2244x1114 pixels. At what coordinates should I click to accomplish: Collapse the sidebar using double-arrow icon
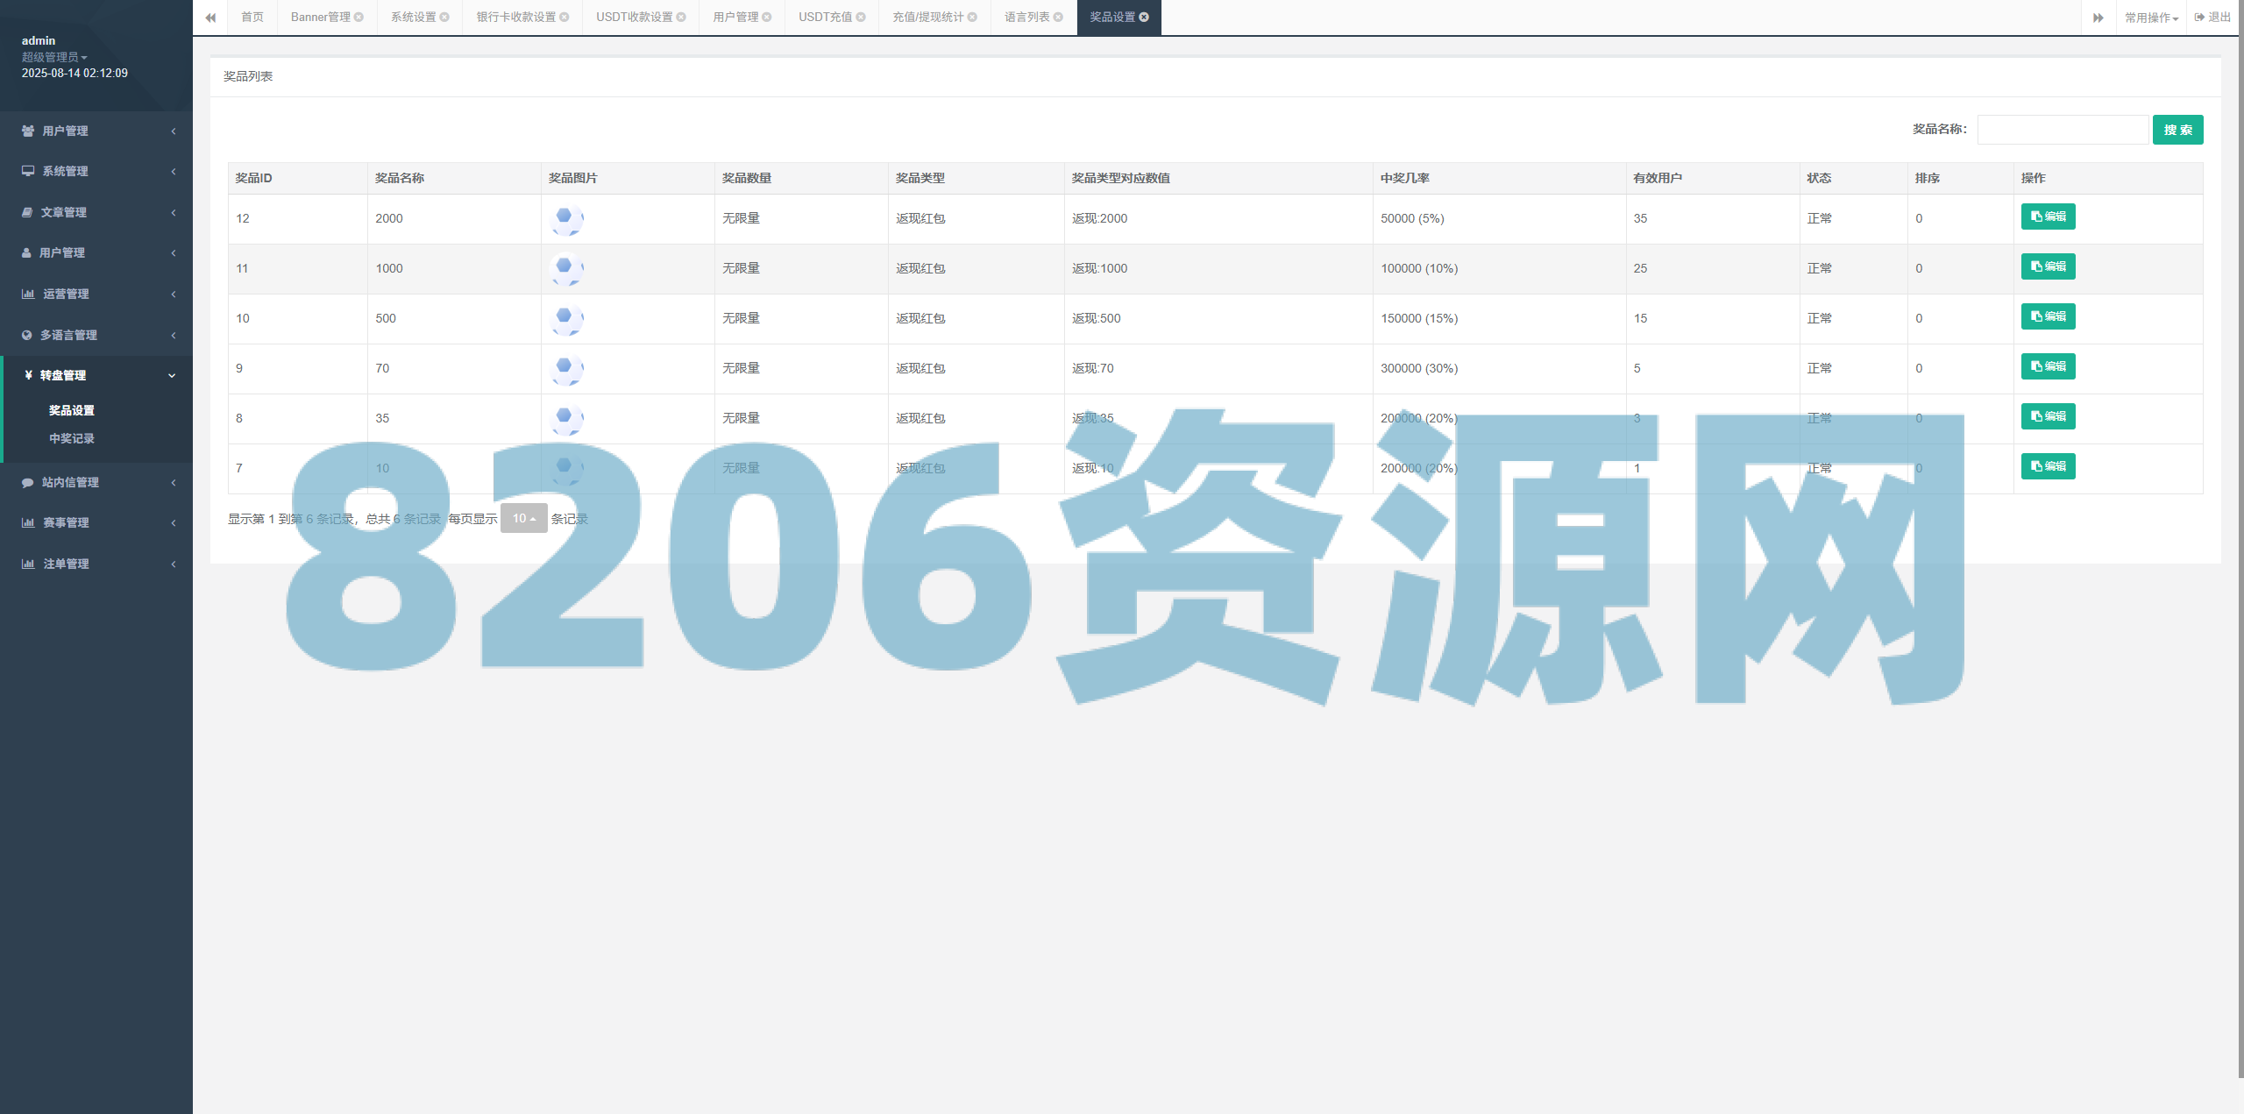tap(210, 17)
